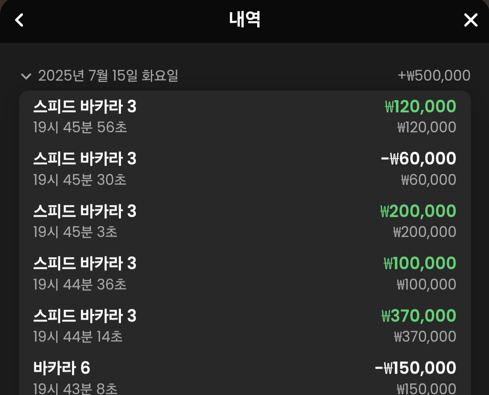Click the +₩500,000 daily total
Image resolution: width=489 pixels, height=395 pixels.
[x=434, y=76]
